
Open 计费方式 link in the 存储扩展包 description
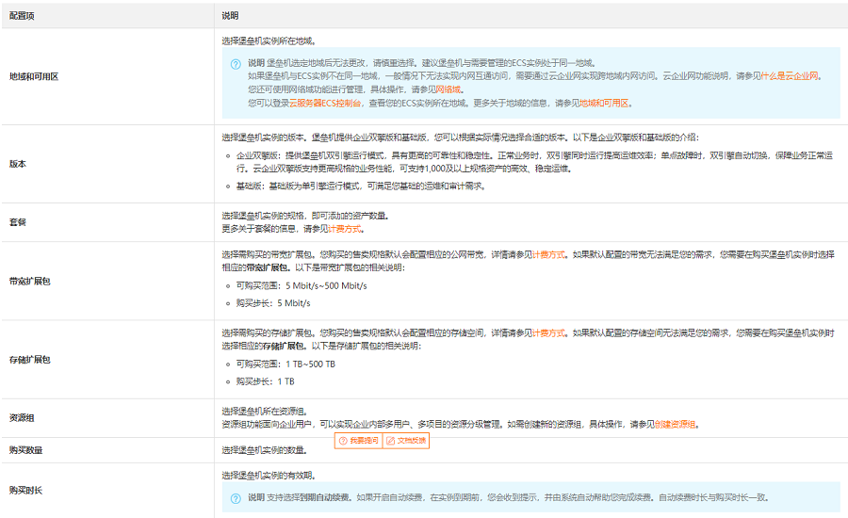coord(548,333)
